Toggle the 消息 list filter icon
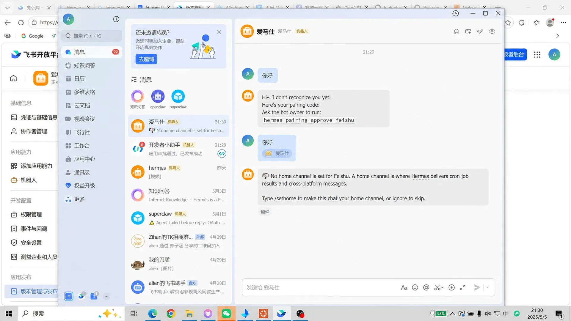Viewport: 571px width, 321px height. point(134,80)
